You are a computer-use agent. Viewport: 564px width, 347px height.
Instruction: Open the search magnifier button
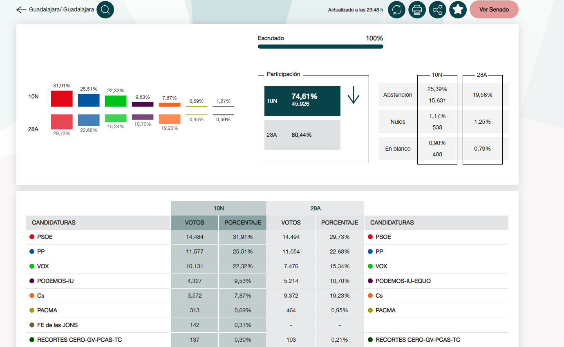click(x=105, y=10)
